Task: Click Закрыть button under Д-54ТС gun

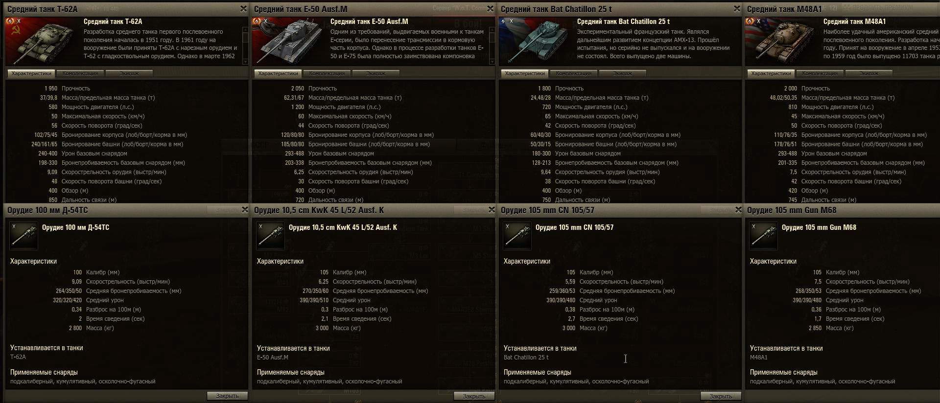Action: point(227,396)
